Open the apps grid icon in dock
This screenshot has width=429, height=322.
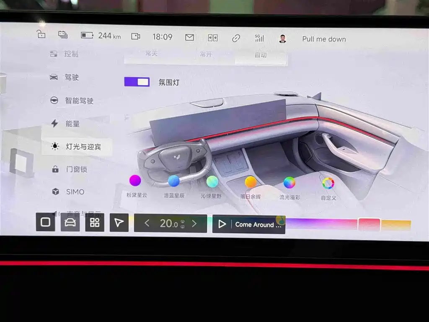pos(95,222)
